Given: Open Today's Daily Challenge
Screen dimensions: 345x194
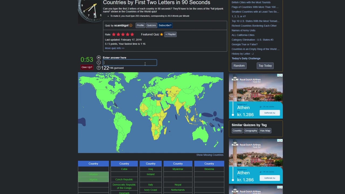Looking at the screenshot, I should pyautogui.click(x=246, y=58).
